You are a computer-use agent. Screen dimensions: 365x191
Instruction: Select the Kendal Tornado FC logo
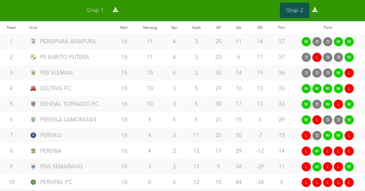point(33,104)
